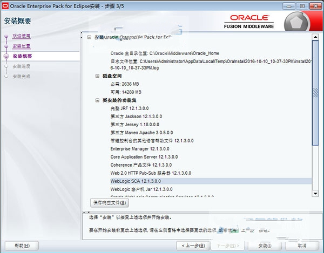Click the Oracle icon in the title bar
Screen dimensions: 324x253
pos(5,6)
